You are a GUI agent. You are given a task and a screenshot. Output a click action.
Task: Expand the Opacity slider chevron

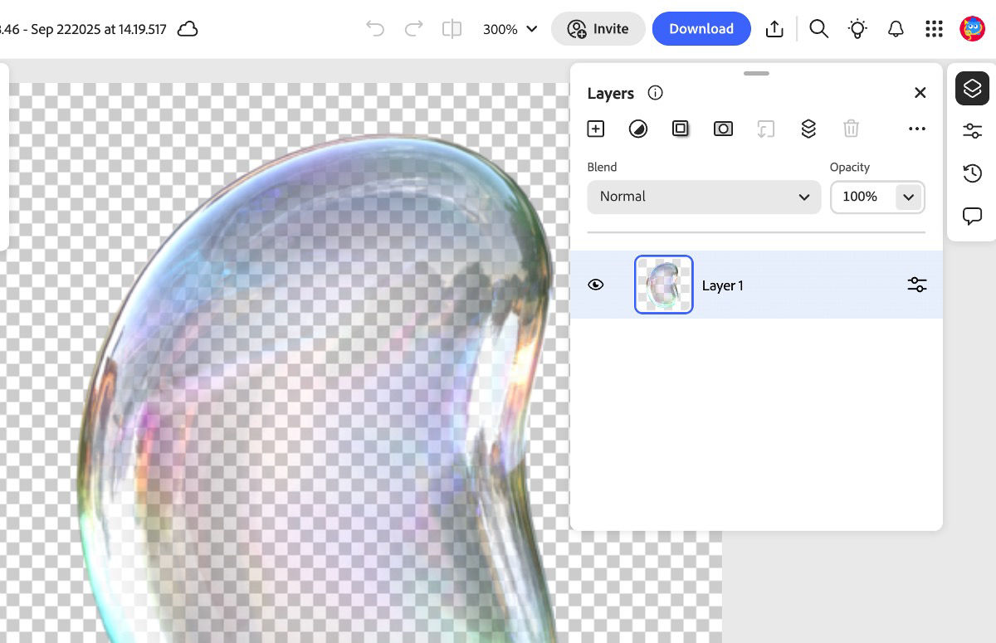pyautogui.click(x=909, y=197)
